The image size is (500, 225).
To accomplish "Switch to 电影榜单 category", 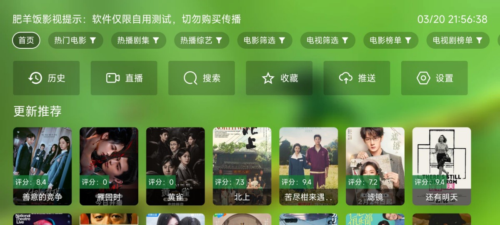I will pos(391,40).
